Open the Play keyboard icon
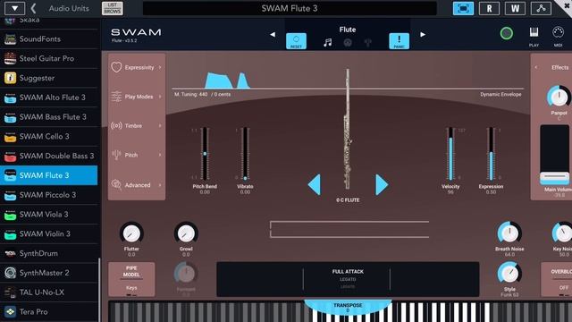 point(534,37)
